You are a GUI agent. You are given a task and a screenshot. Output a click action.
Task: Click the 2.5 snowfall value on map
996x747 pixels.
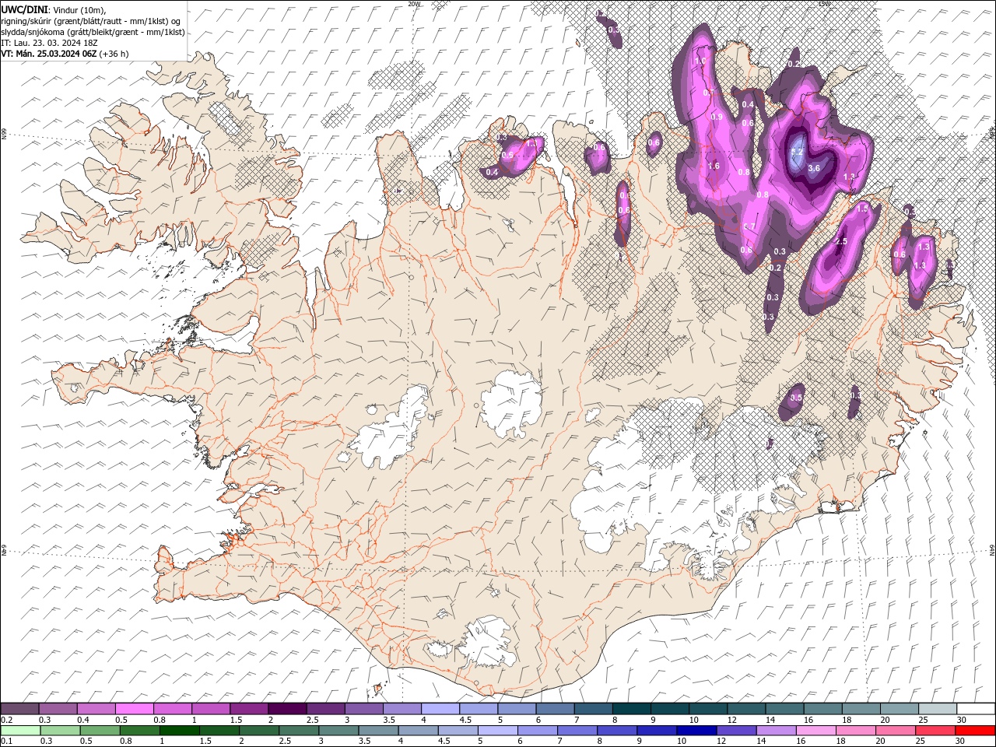point(840,242)
